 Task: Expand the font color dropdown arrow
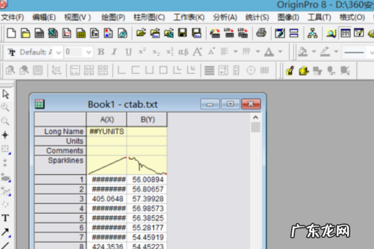click(281, 52)
